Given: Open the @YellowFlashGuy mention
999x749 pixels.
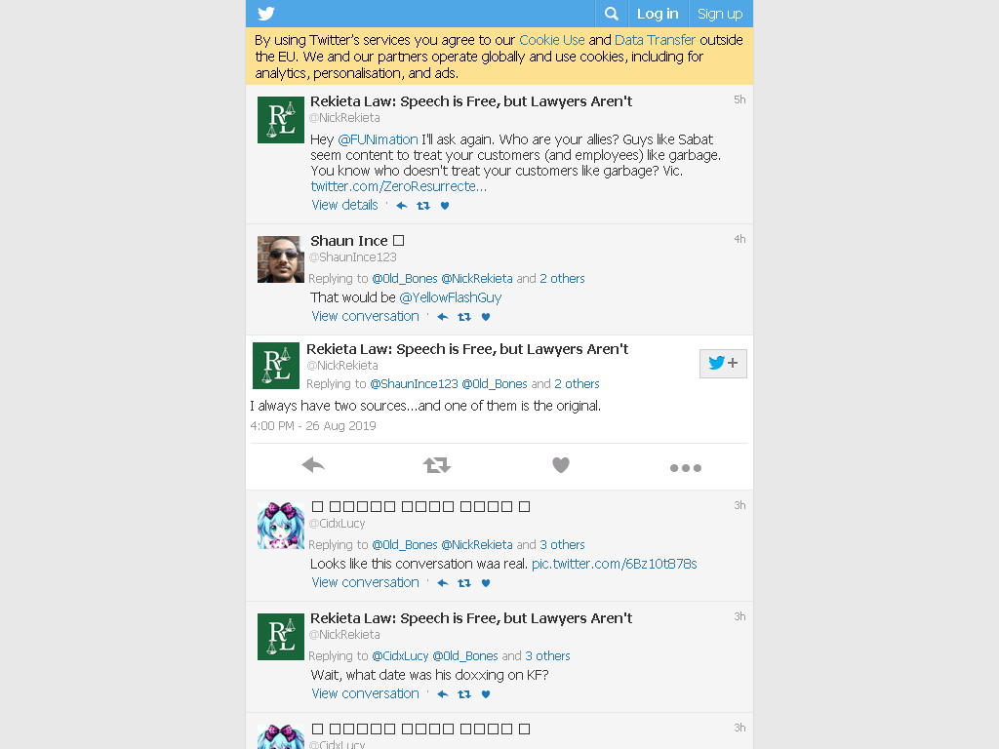Looking at the screenshot, I should [450, 297].
